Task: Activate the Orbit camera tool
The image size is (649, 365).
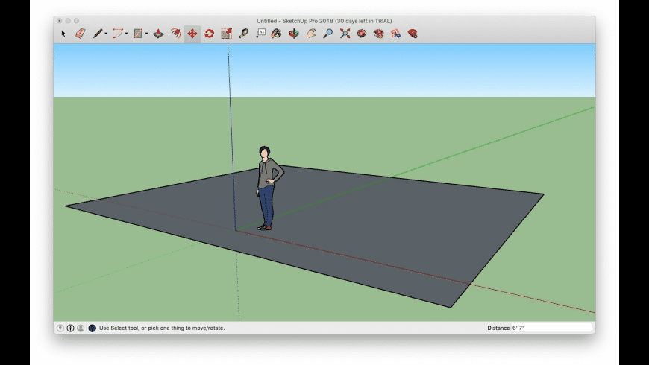Action: coord(294,34)
